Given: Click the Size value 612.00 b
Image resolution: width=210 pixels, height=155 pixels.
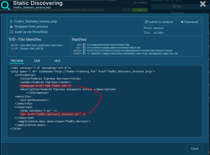Looking at the screenshot, I should coord(159,33).
